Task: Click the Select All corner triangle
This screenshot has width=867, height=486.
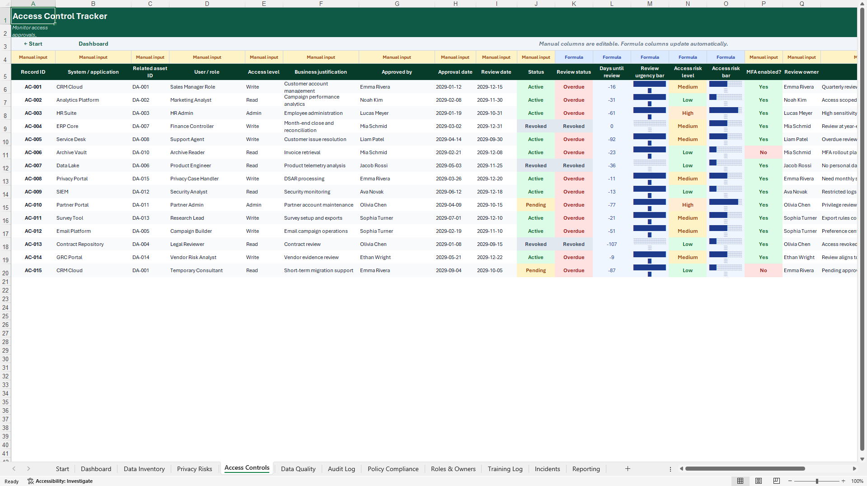Action: point(5,4)
